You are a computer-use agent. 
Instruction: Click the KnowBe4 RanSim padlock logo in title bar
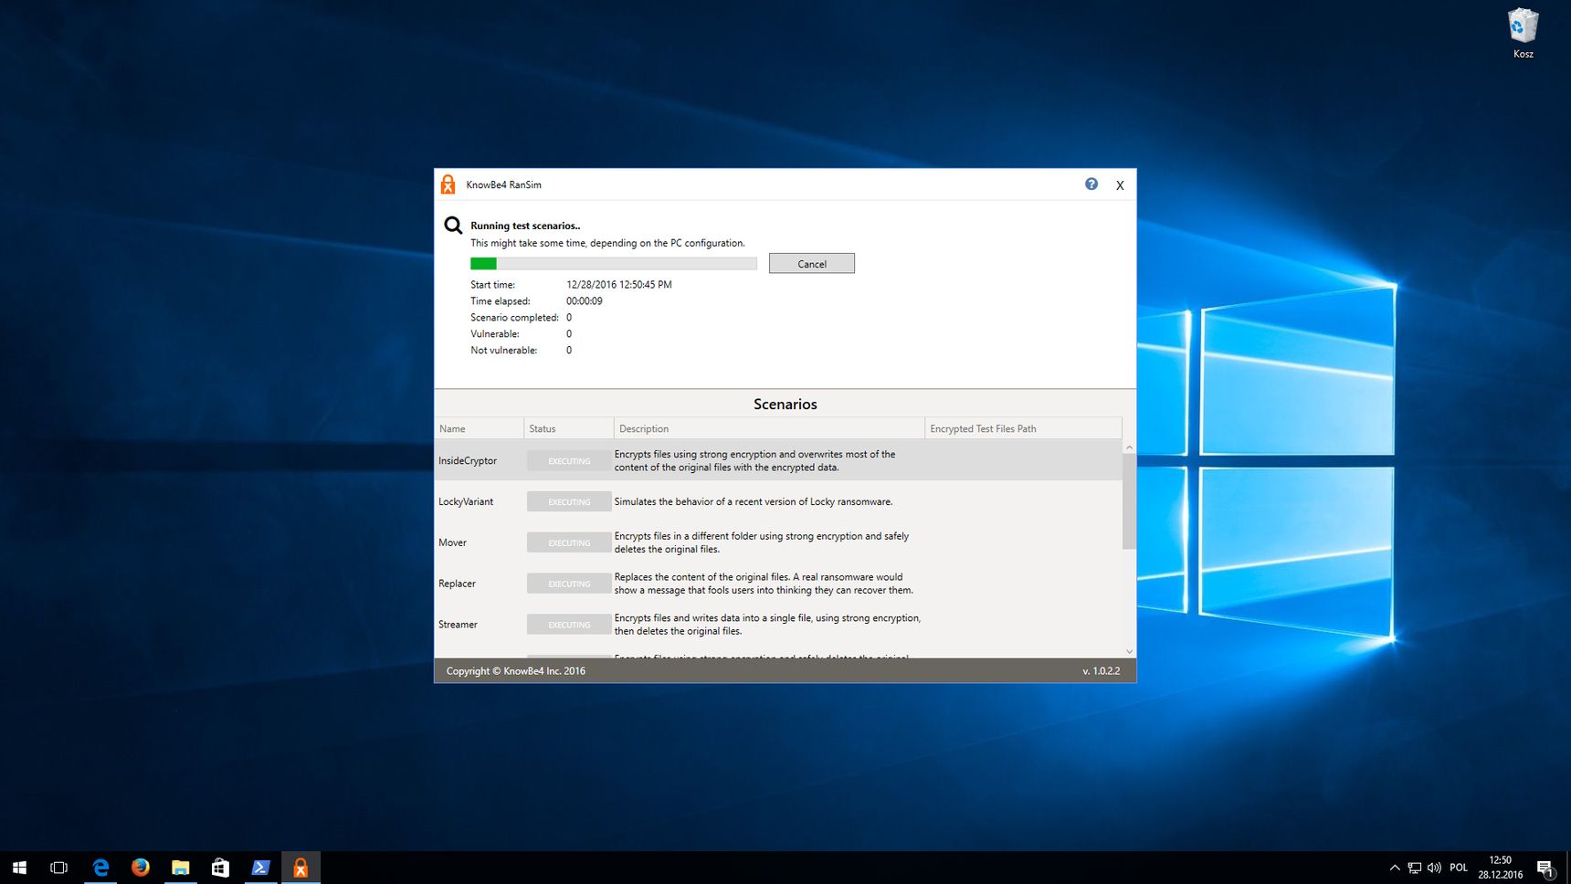448,184
